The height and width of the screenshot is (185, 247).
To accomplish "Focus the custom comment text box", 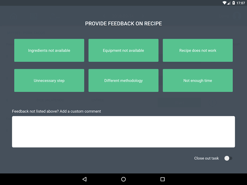I will point(123,132).
